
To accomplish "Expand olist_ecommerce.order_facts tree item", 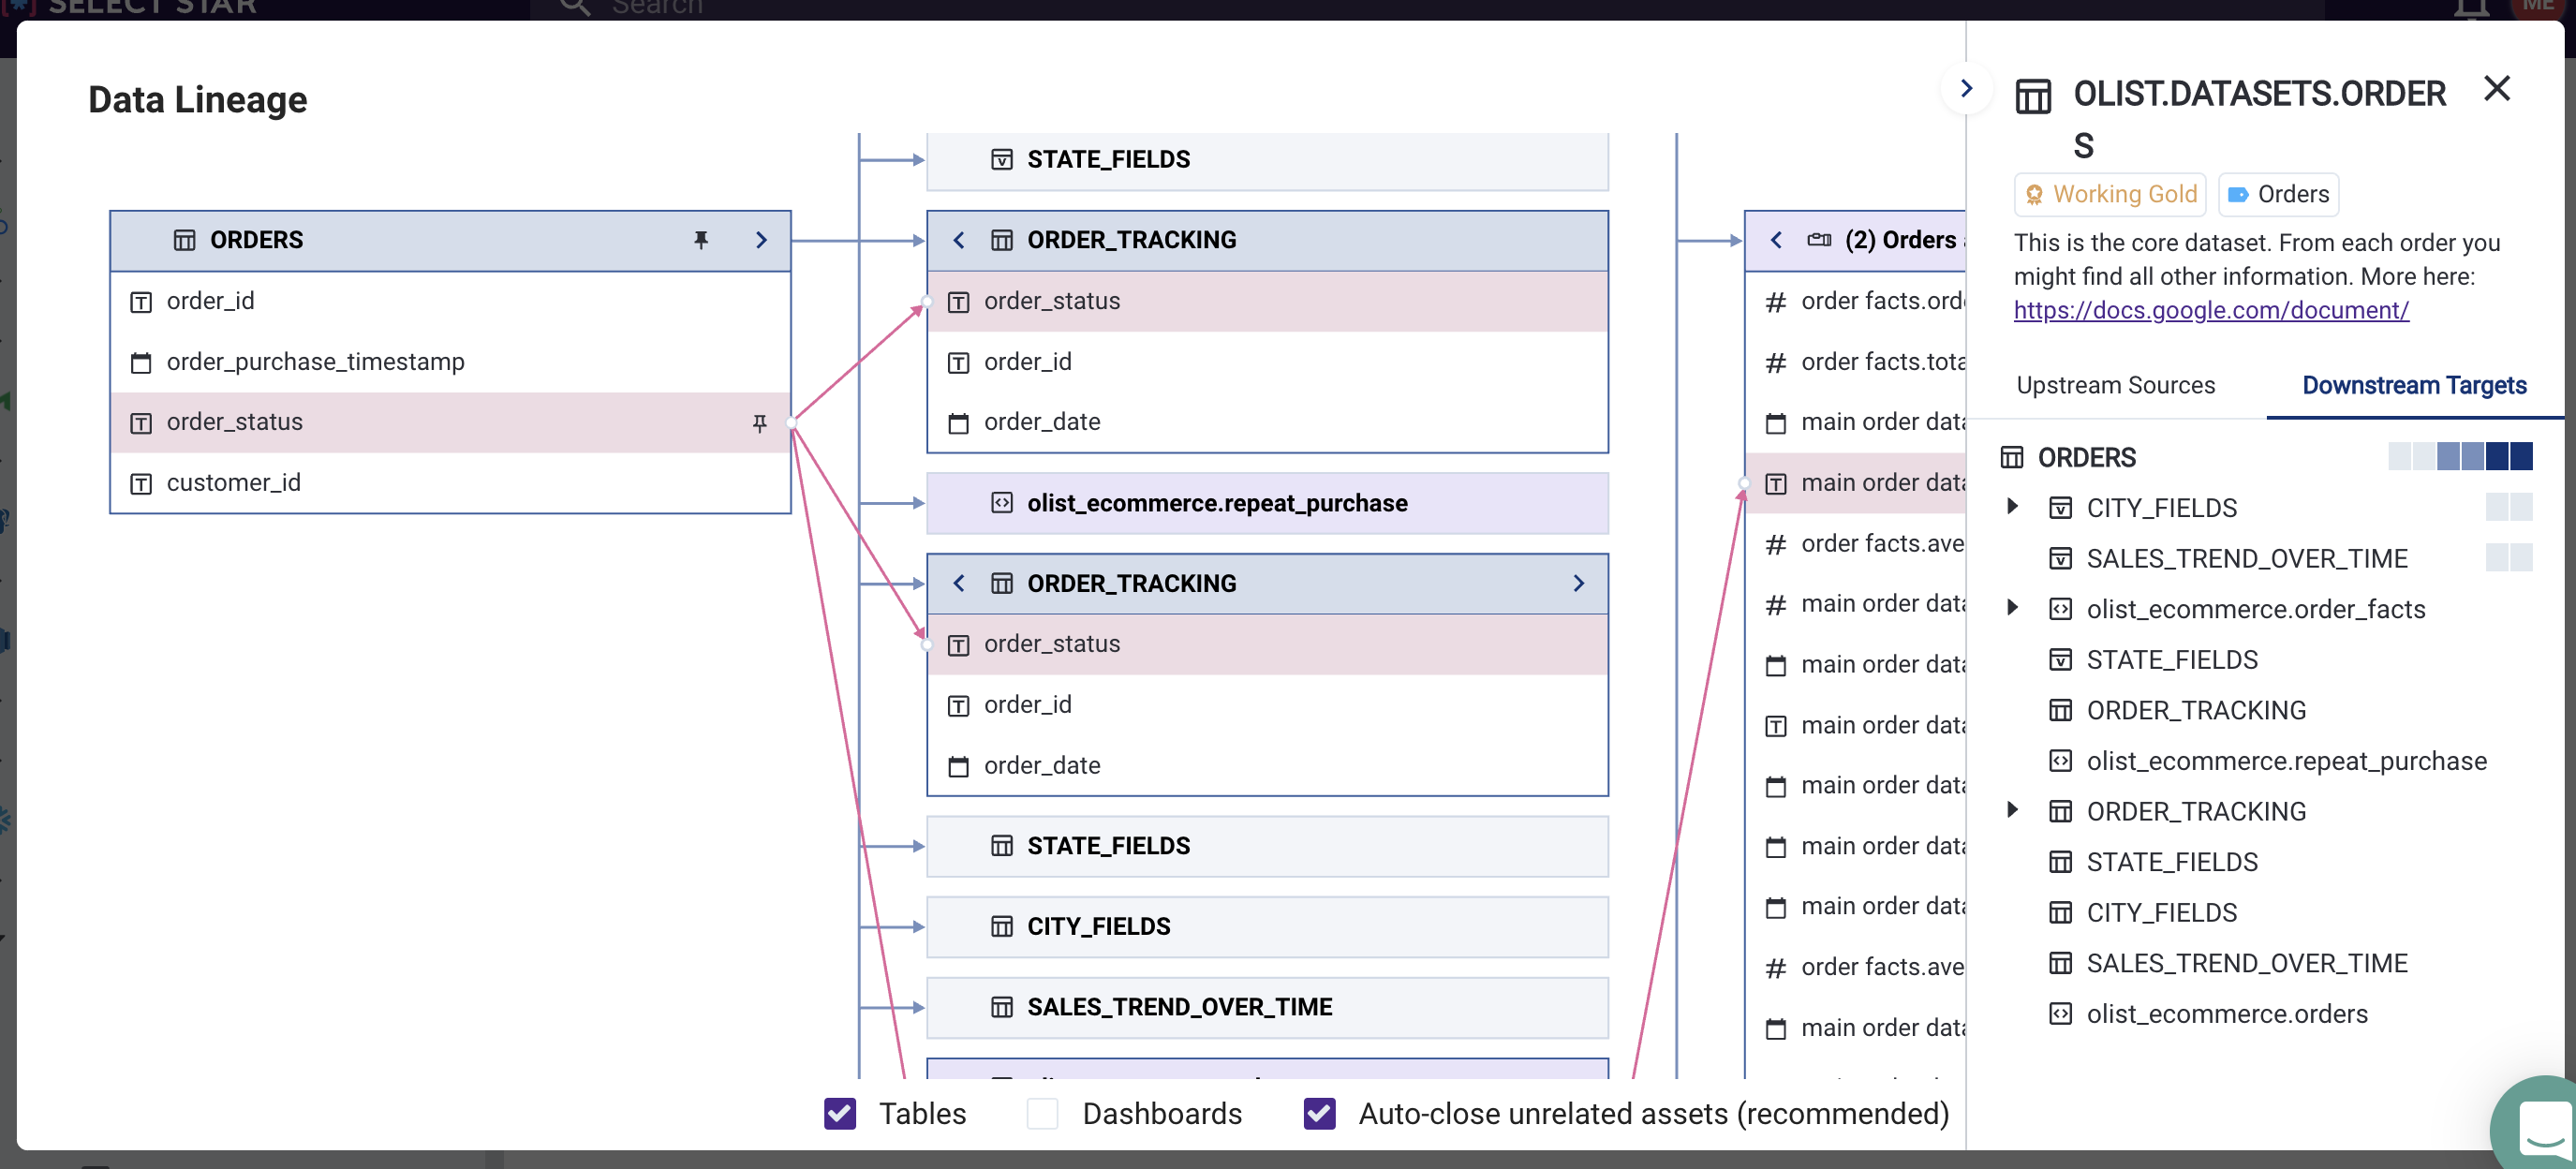I will [x=2012, y=608].
